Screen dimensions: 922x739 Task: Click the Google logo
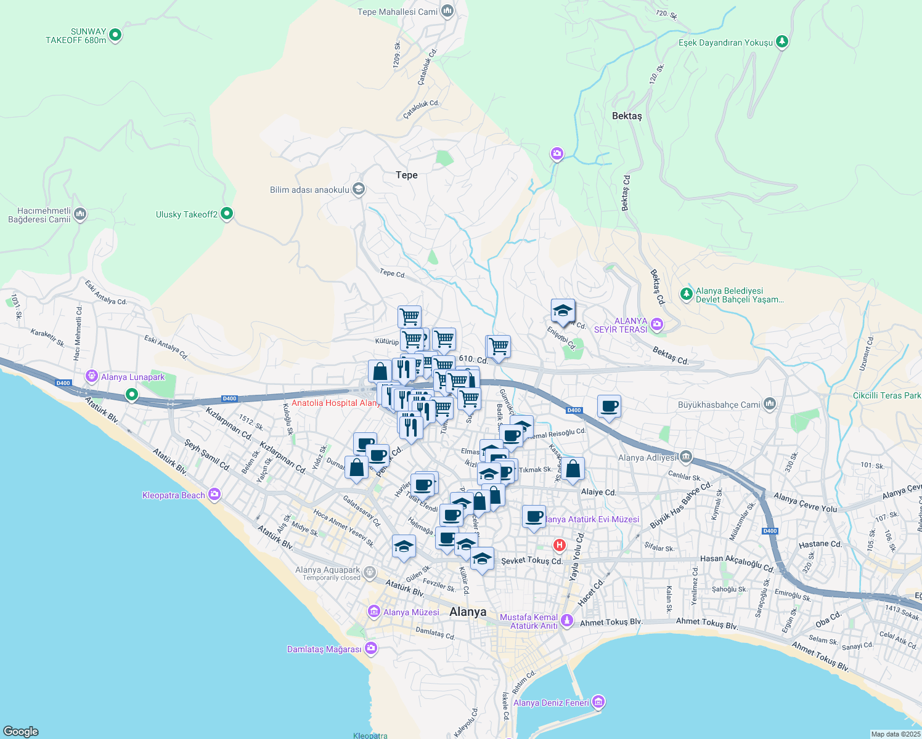coord(20,731)
